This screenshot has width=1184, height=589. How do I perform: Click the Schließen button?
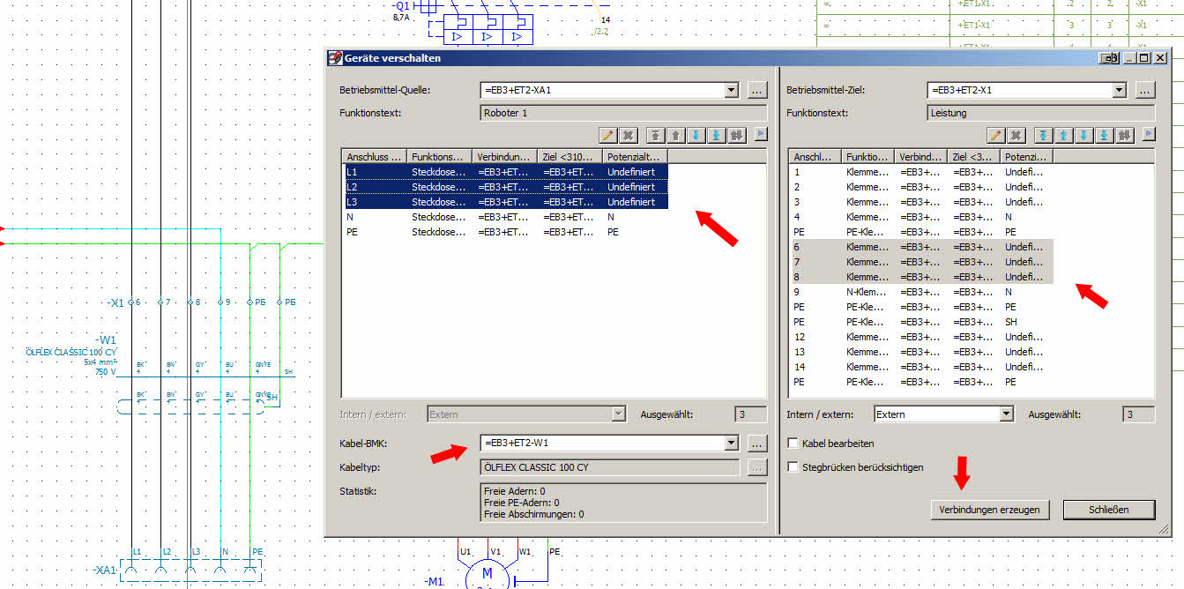pyautogui.click(x=1108, y=510)
